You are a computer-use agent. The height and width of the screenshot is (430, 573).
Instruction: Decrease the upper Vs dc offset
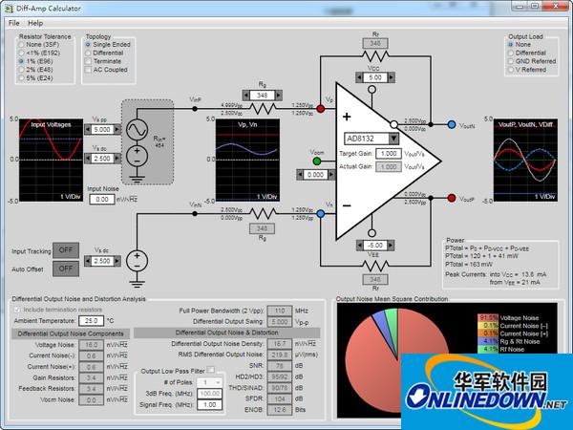point(88,159)
